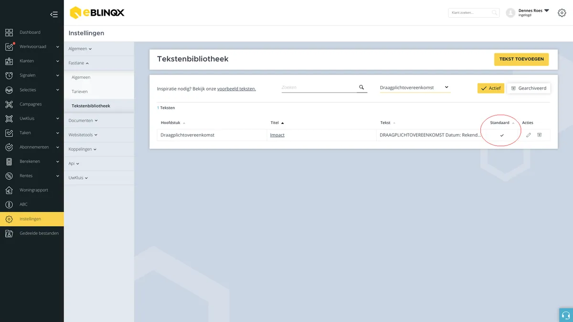Expand the Websitetools settings section
The height and width of the screenshot is (322, 573).
click(x=84, y=135)
